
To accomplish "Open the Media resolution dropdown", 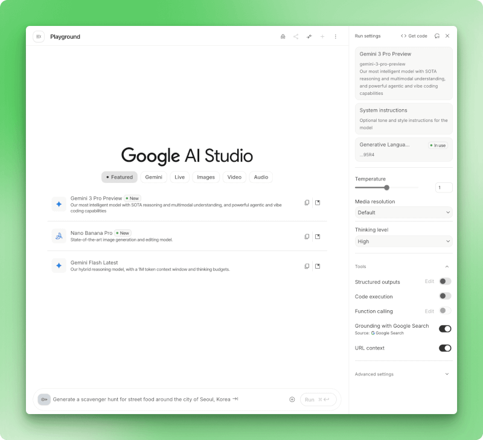I will pos(403,212).
